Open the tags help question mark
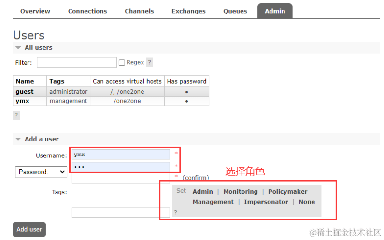Screen dimensions: 384x240 176,212
